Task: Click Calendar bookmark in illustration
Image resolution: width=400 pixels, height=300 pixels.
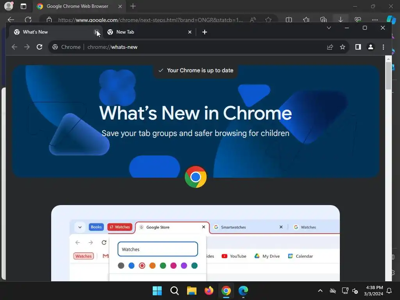Action: point(300,256)
